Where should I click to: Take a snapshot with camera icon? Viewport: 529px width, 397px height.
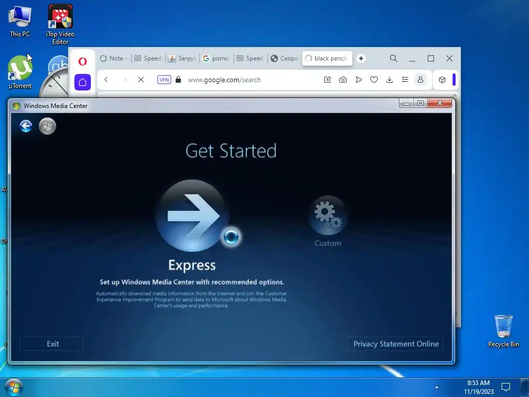coord(343,80)
